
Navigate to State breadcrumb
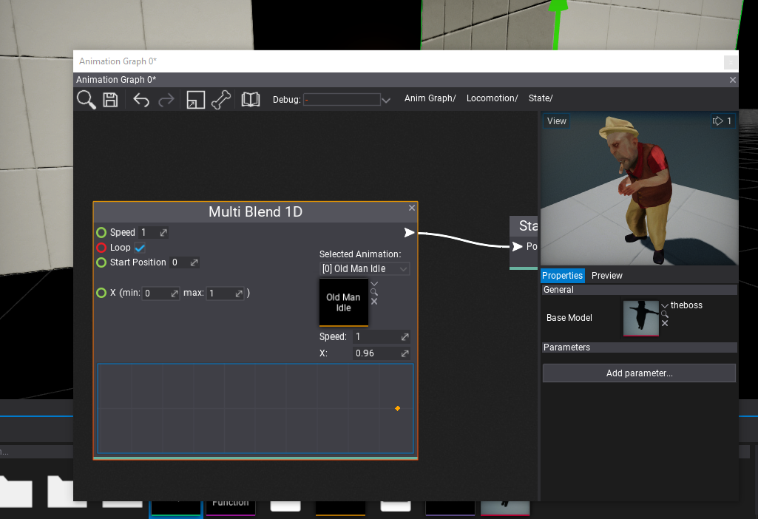click(x=541, y=98)
